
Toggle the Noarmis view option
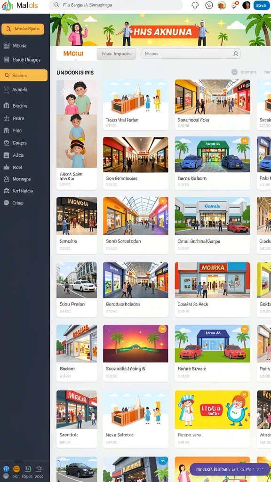[245, 72]
